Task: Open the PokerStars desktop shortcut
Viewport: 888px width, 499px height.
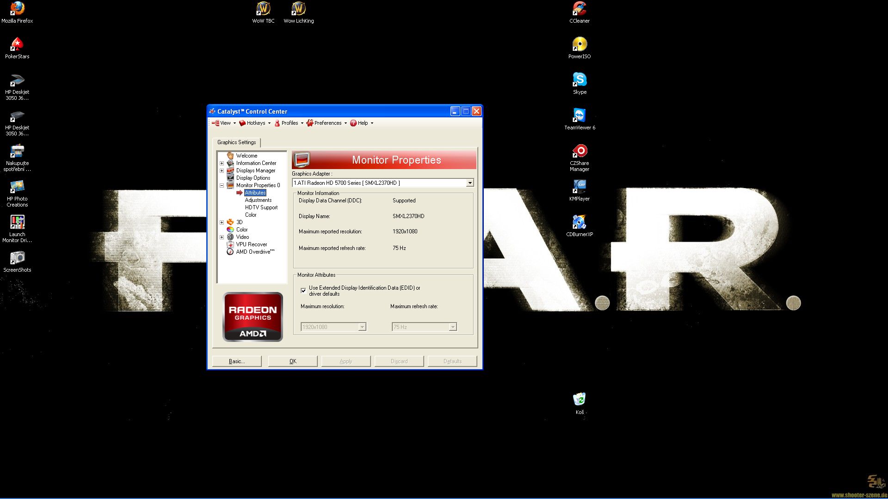Action: pyautogui.click(x=17, y=45)
